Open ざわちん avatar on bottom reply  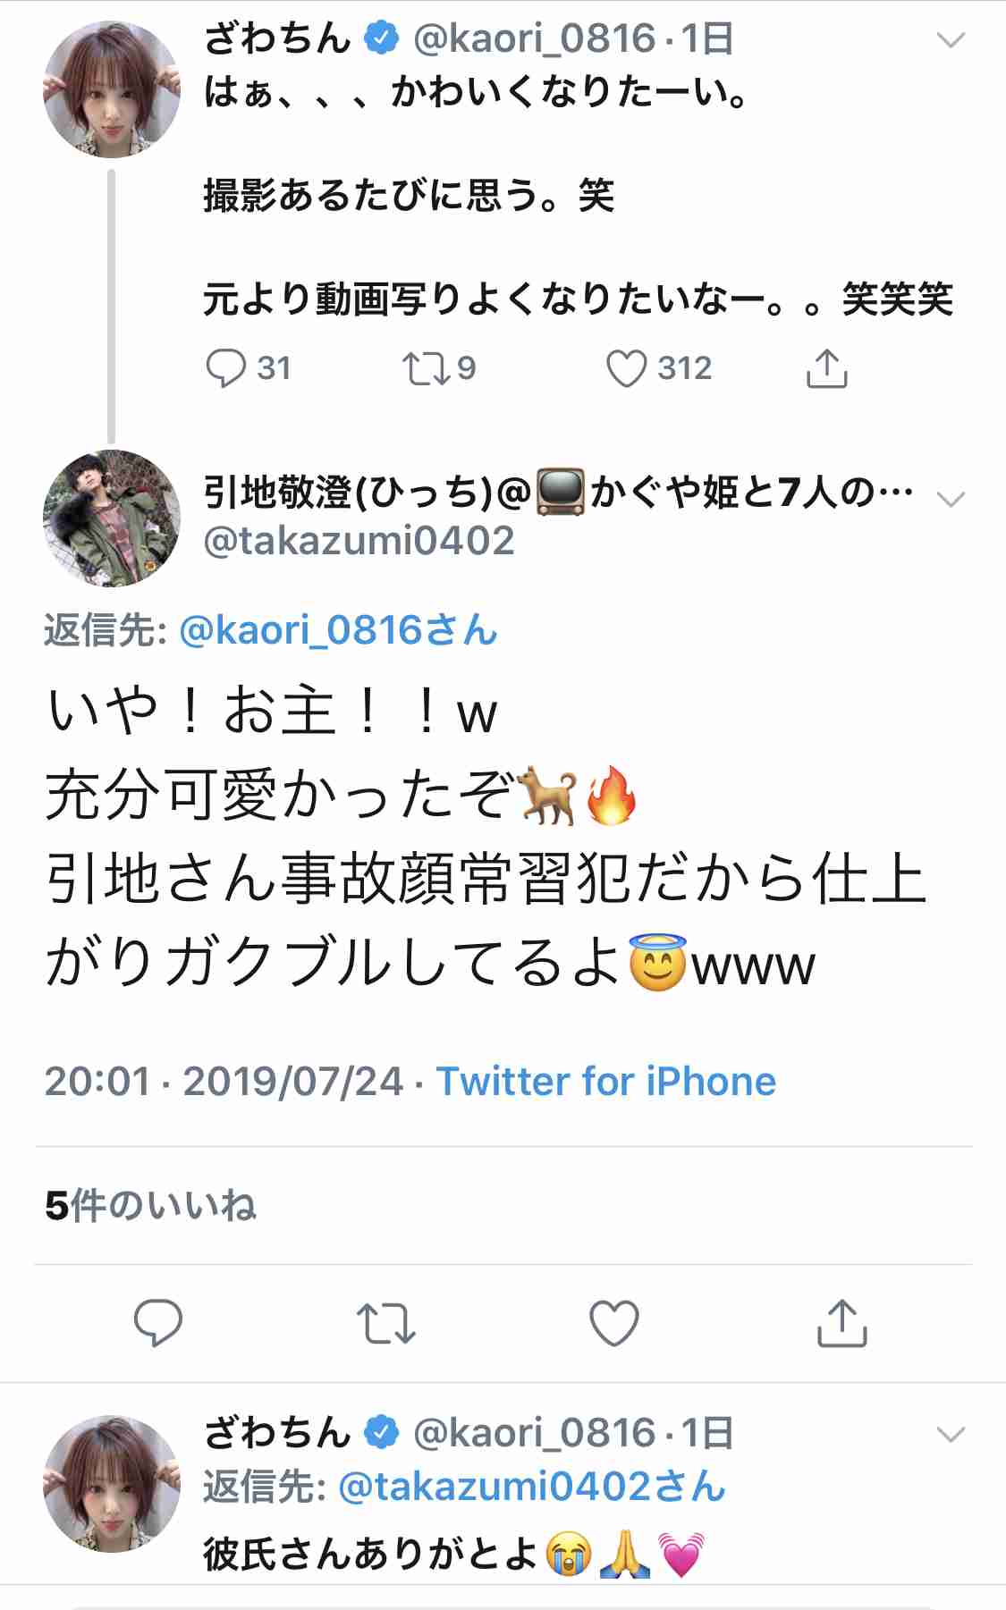pyautogui.click(x=112, y=1484)
